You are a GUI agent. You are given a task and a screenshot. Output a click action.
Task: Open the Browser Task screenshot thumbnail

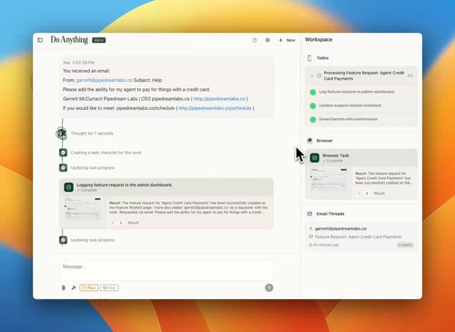pos(329,180)
